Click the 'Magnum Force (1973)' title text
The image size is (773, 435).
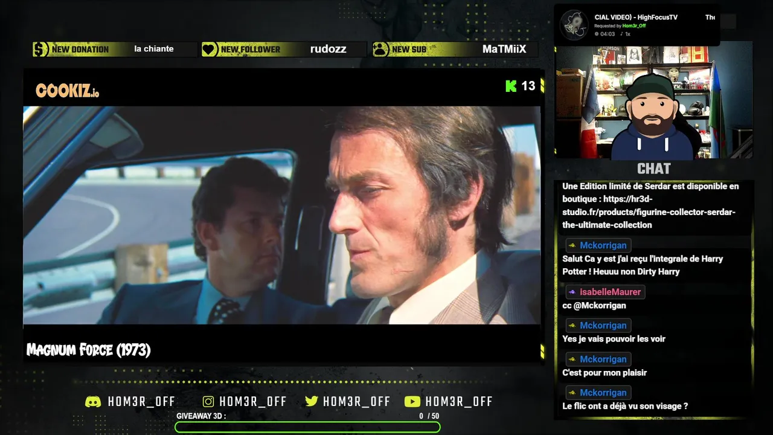coord(88,350)
